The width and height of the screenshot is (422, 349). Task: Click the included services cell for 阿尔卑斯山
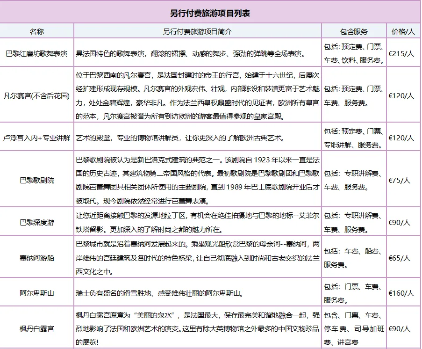click(354, 293)
